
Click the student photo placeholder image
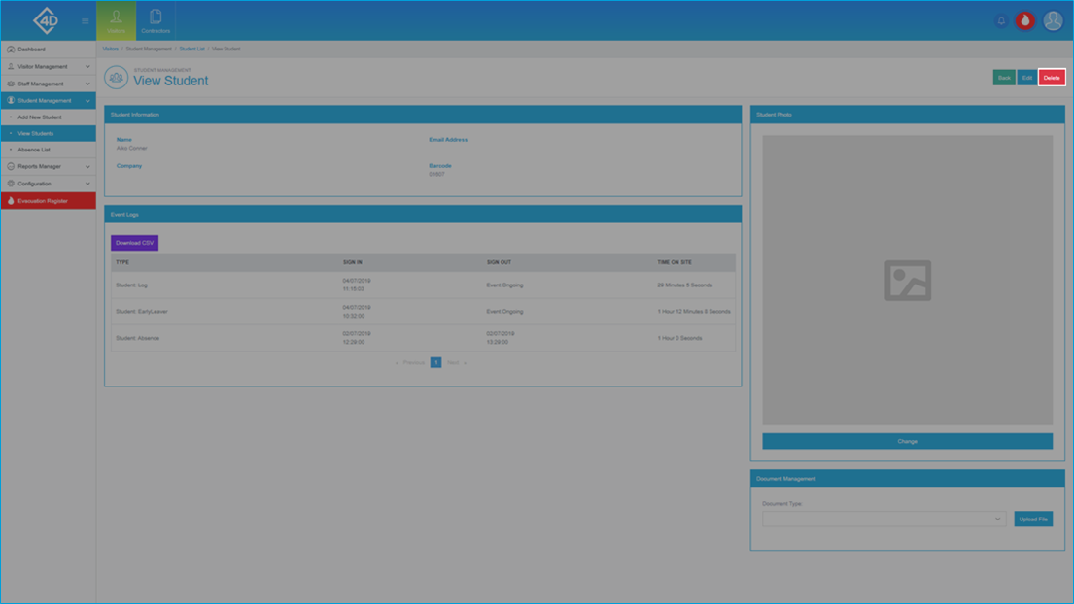[x=908, y=281]
